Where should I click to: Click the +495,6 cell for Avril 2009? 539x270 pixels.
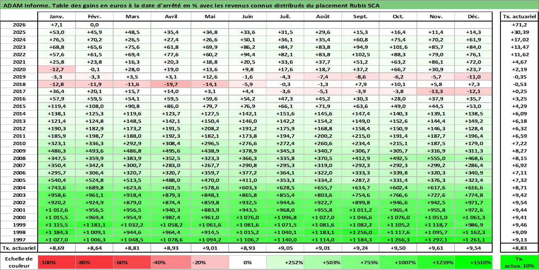[171, 151]
